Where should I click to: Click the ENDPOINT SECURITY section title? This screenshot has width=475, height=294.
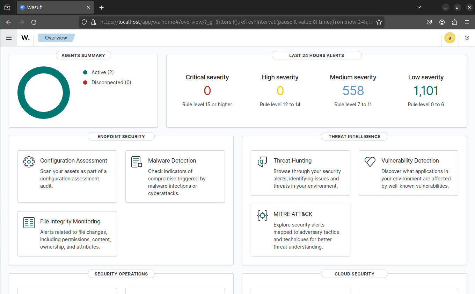(x=121, y=136)
